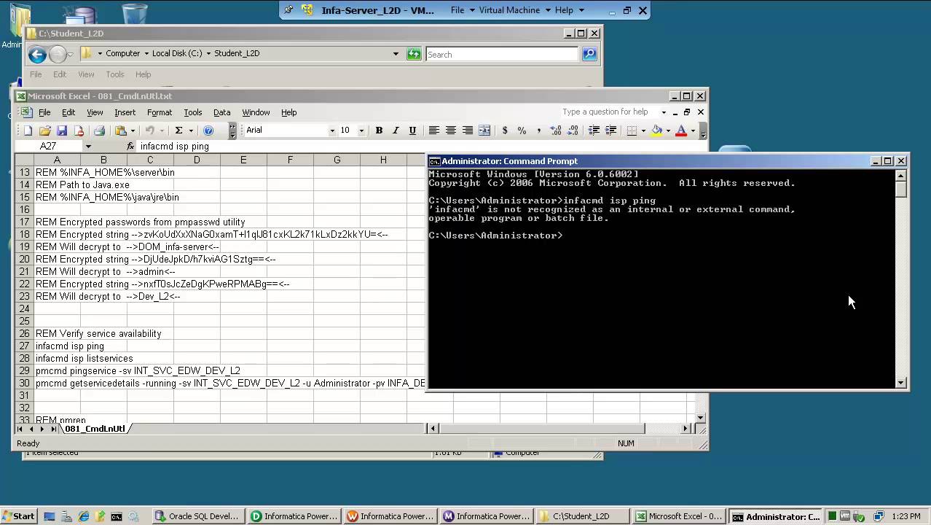The width and height of the screenshot is (931, 525).
Task: Open Excel Format menu
Action: coord(160,112)
